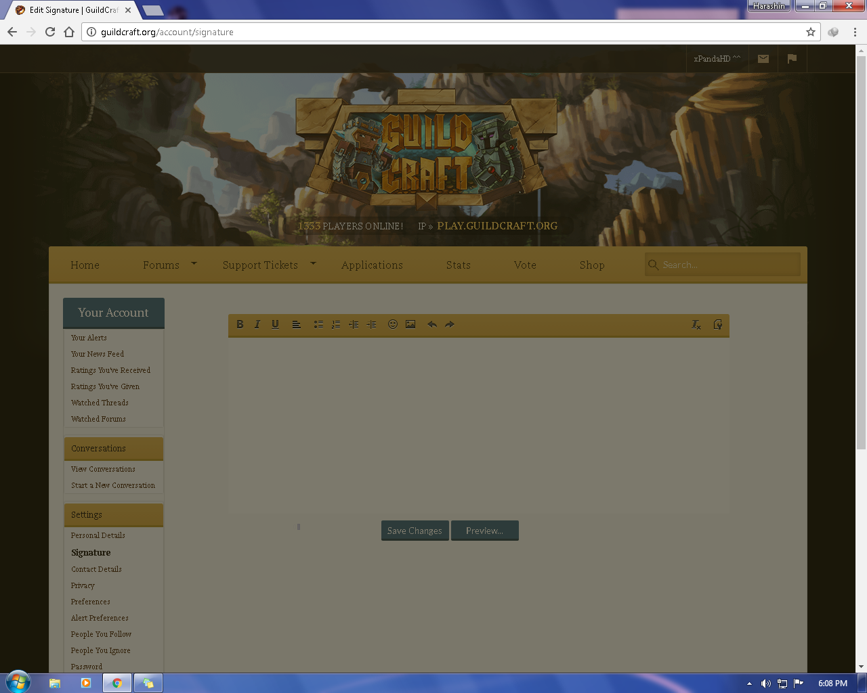Open text alignment option in editor

coord(296,325)
